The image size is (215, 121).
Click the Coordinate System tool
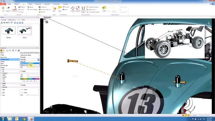click(93, 12)
